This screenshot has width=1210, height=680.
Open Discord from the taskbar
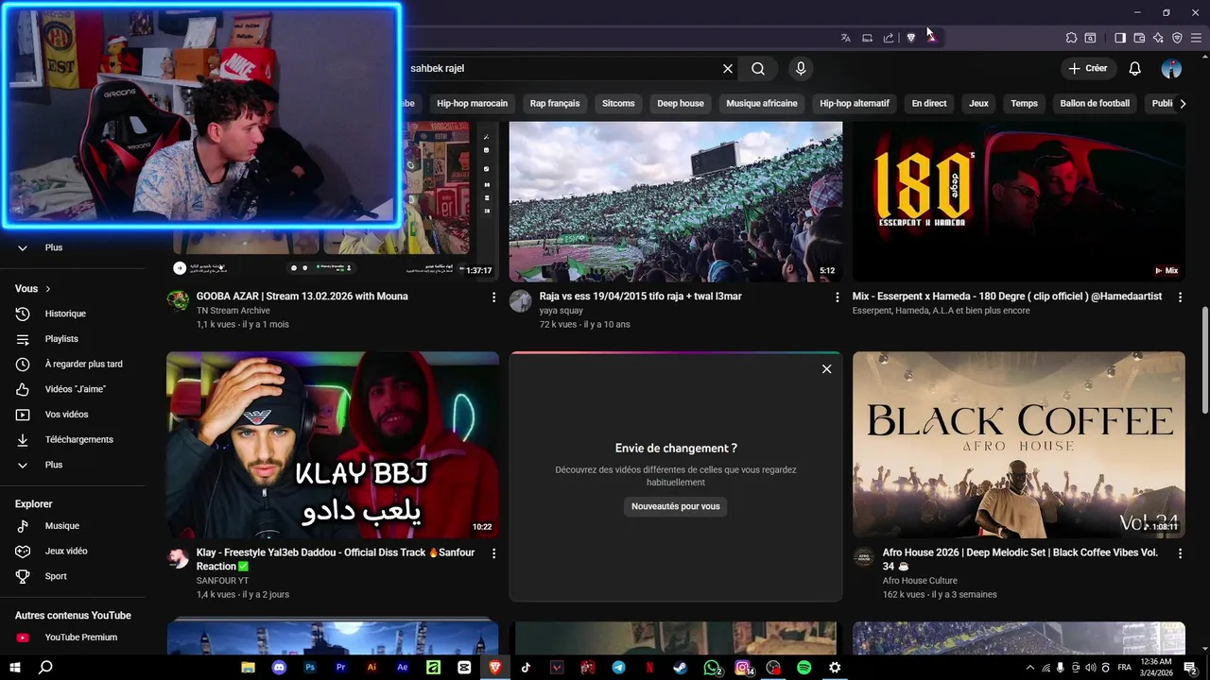click(279, 668)
